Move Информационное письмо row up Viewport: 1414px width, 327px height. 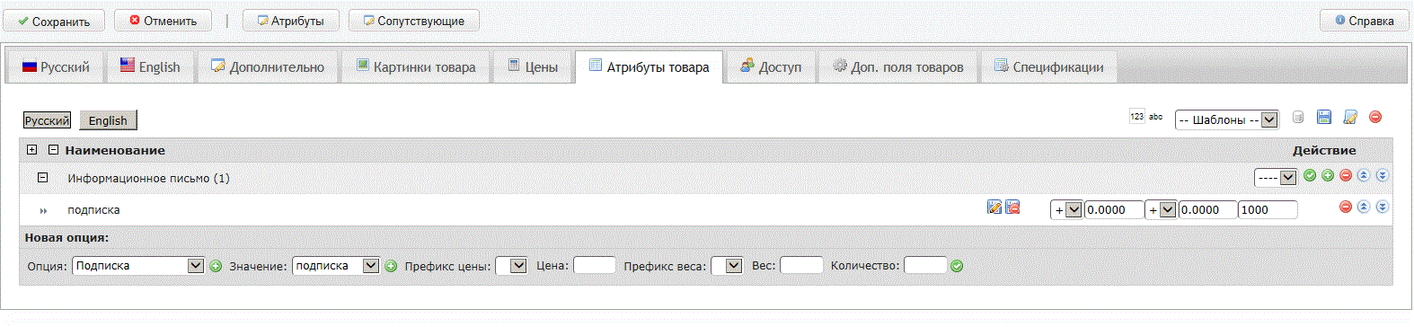(x=1364, y=175)
